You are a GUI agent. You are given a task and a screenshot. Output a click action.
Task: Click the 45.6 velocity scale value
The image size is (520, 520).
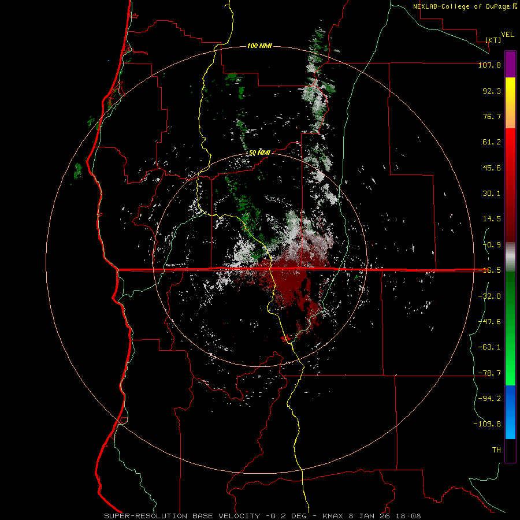tap(492, 168)
